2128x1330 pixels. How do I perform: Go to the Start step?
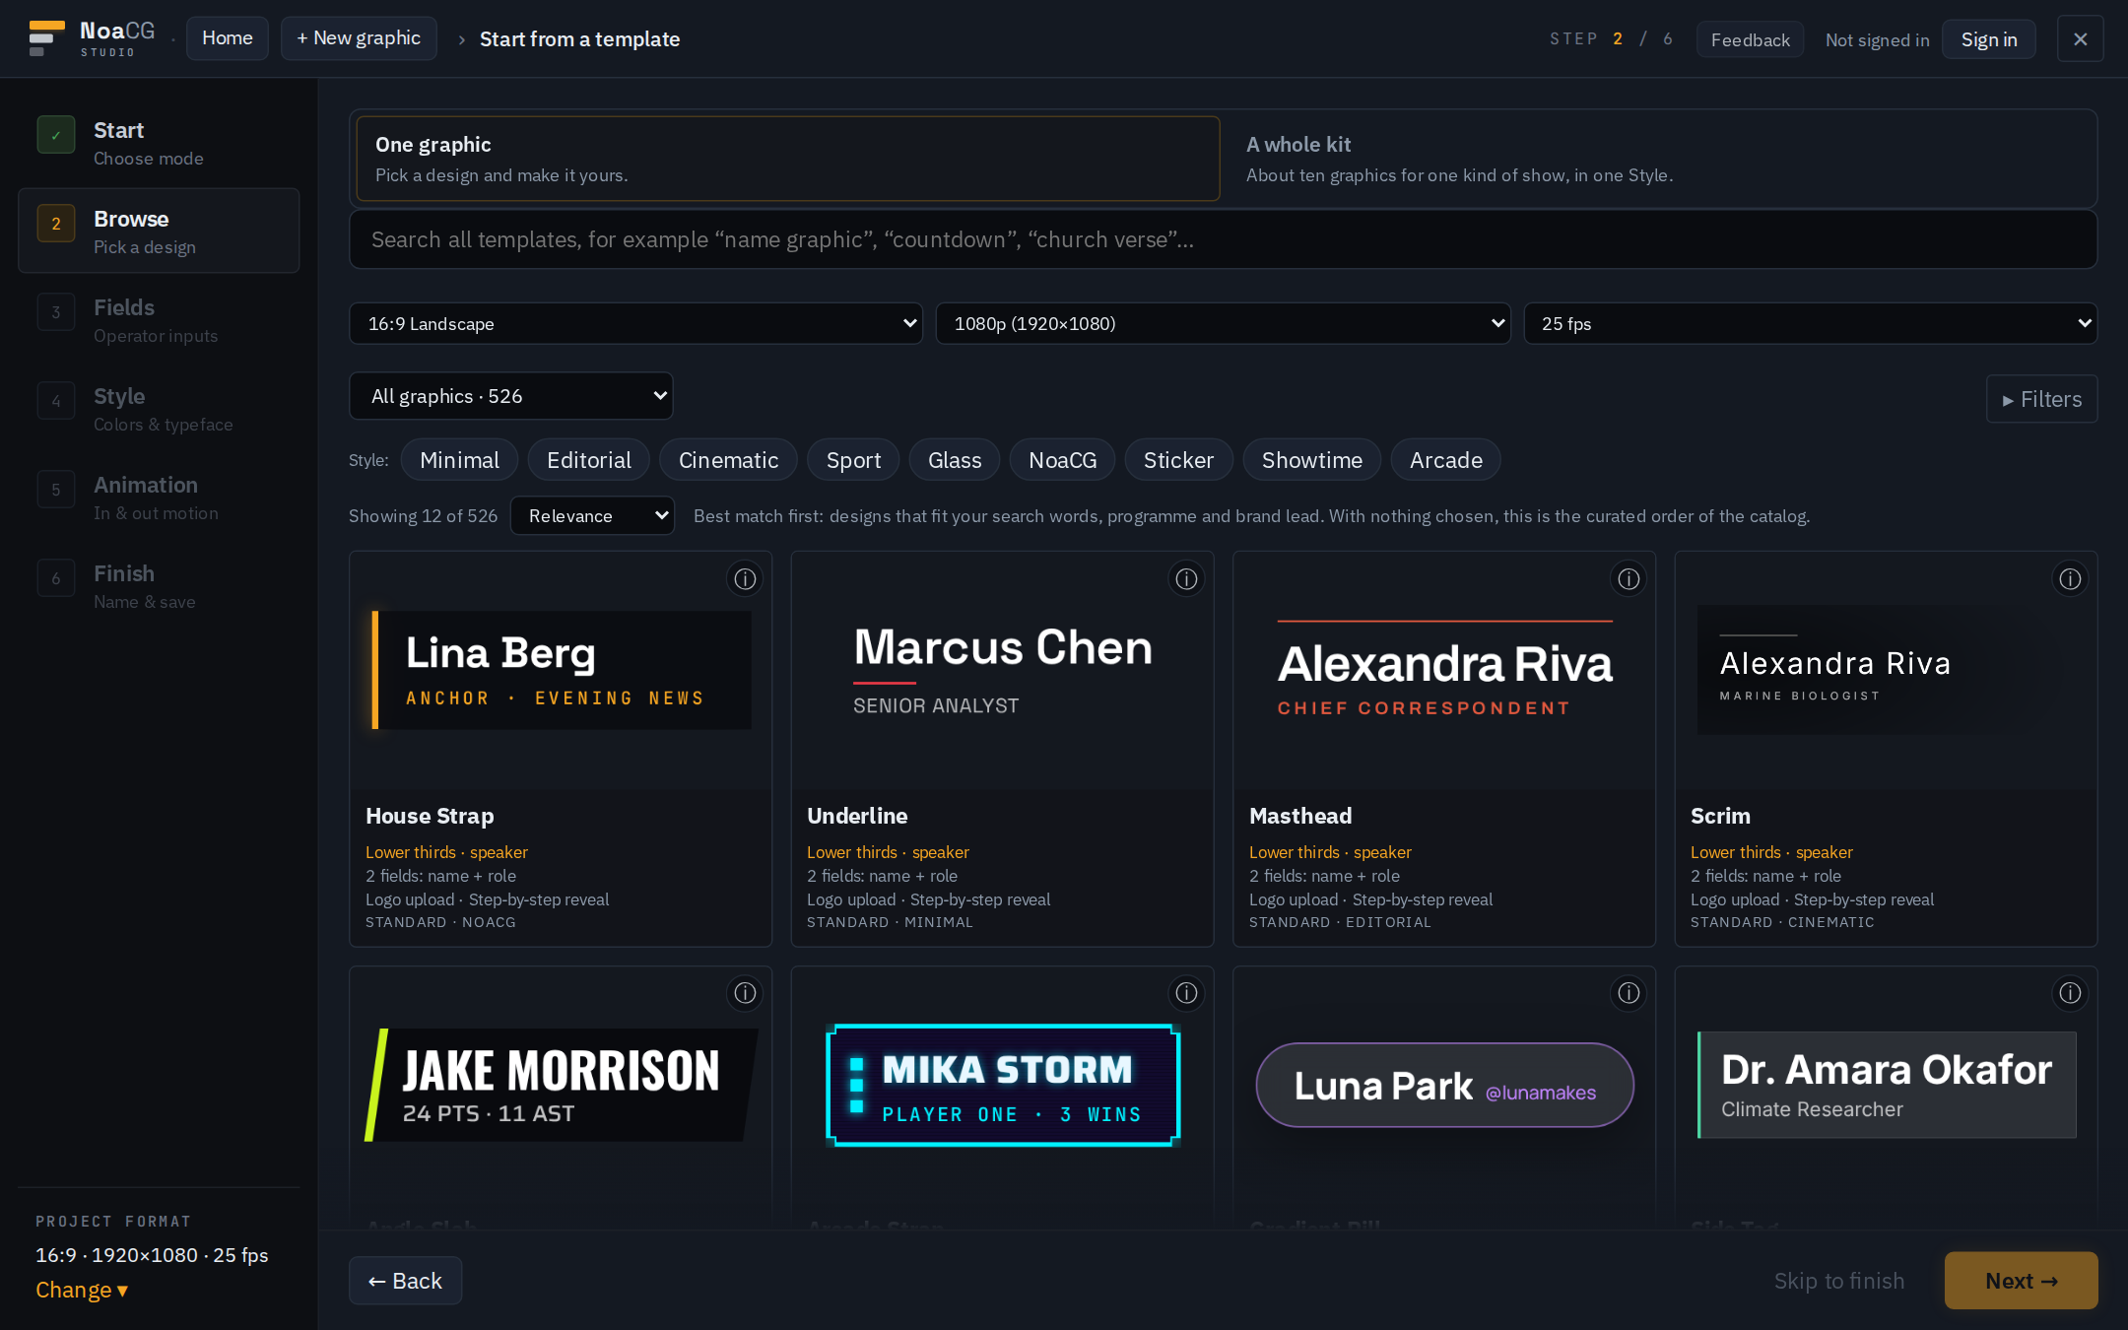[x=159, y=143]
